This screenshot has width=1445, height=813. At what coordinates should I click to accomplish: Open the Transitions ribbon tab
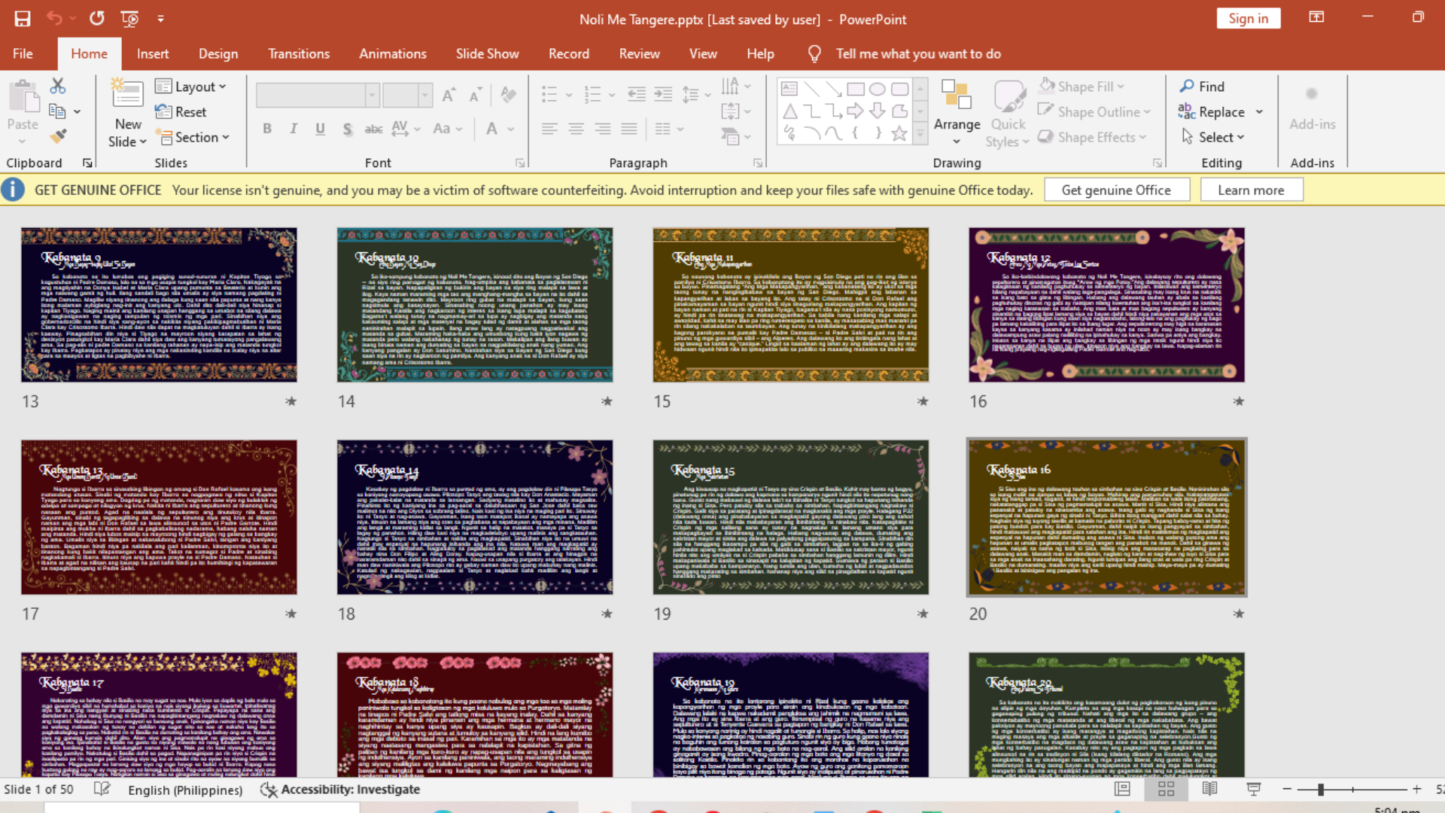tap(299, 53)
